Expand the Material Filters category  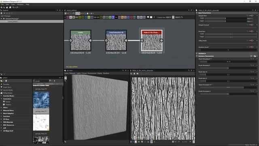[x=2, y=110]
